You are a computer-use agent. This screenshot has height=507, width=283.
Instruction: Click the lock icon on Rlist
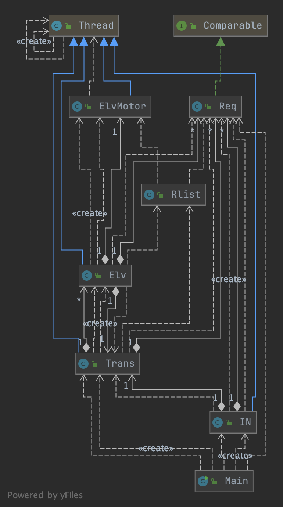pyautogui.click(x=160, y=195)
